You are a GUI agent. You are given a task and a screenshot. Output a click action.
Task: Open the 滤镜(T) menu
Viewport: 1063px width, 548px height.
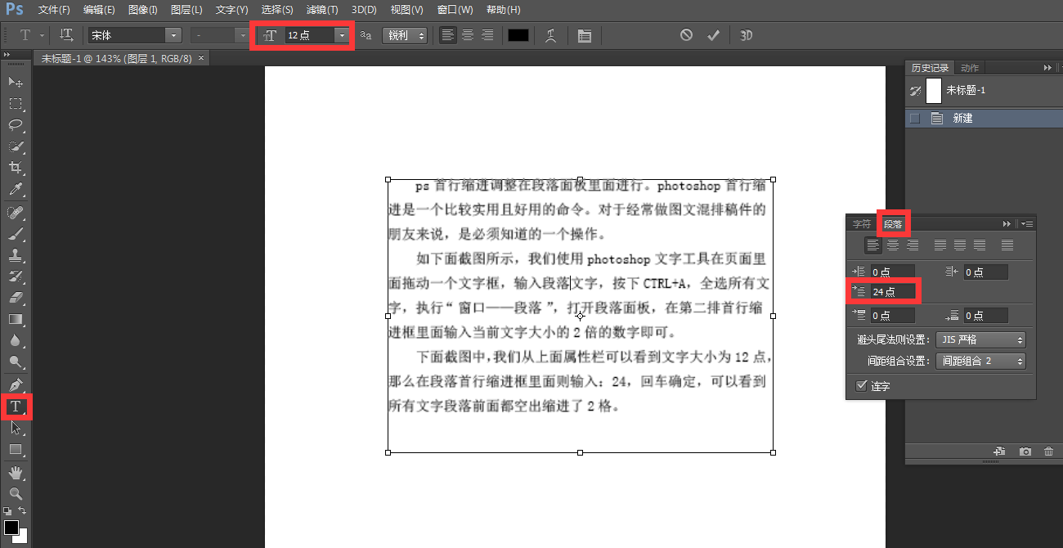tap(322, 10)
